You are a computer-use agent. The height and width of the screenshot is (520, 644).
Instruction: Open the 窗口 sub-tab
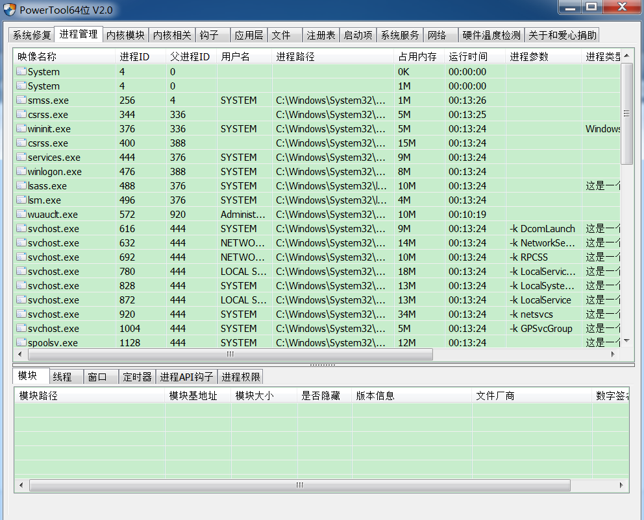(101, 377)
